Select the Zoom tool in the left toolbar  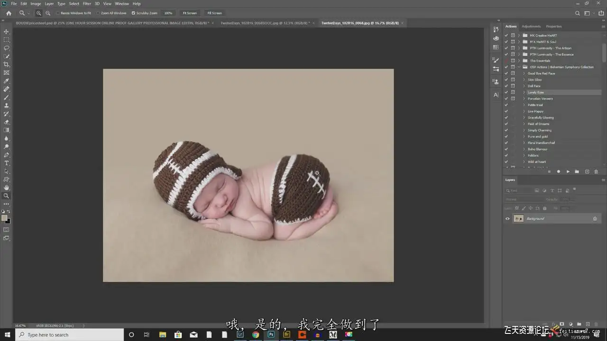click(7, 196)
